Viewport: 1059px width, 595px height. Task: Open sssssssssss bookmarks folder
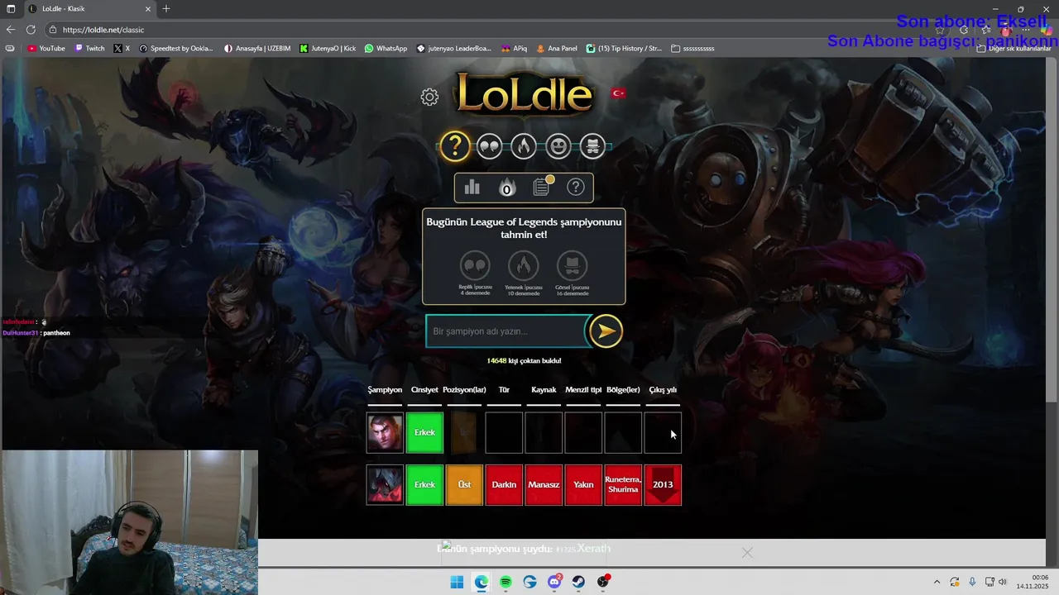pos(692,49)
